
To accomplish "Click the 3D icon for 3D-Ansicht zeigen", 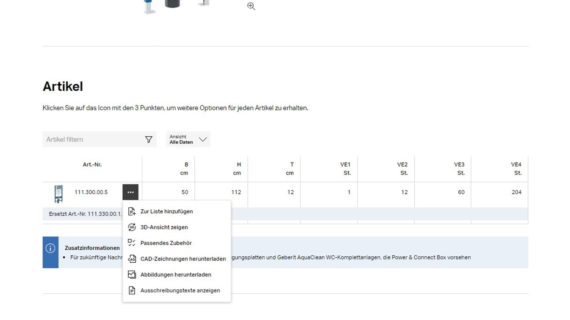I will coord(132,227).
